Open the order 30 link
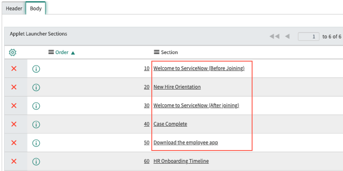This screenshot has height=171, width=343. (147, 106)
